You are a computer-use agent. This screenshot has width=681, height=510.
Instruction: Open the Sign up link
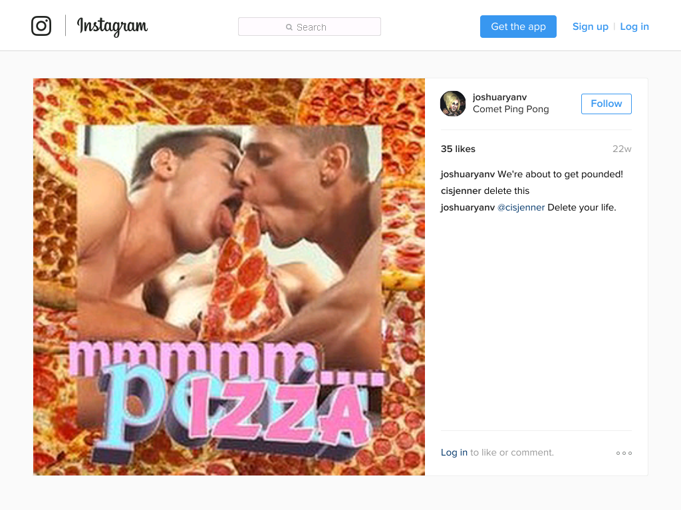point(591,27)
